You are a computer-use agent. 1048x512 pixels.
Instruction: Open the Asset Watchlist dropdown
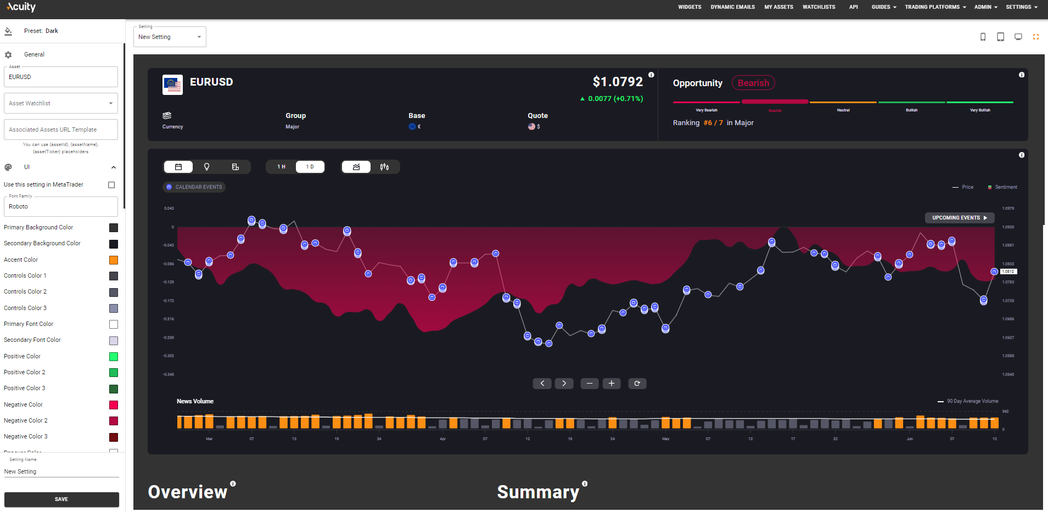61,103
